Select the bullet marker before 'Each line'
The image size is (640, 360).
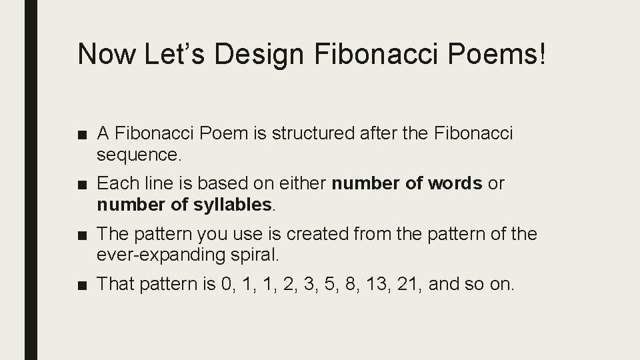82,185
